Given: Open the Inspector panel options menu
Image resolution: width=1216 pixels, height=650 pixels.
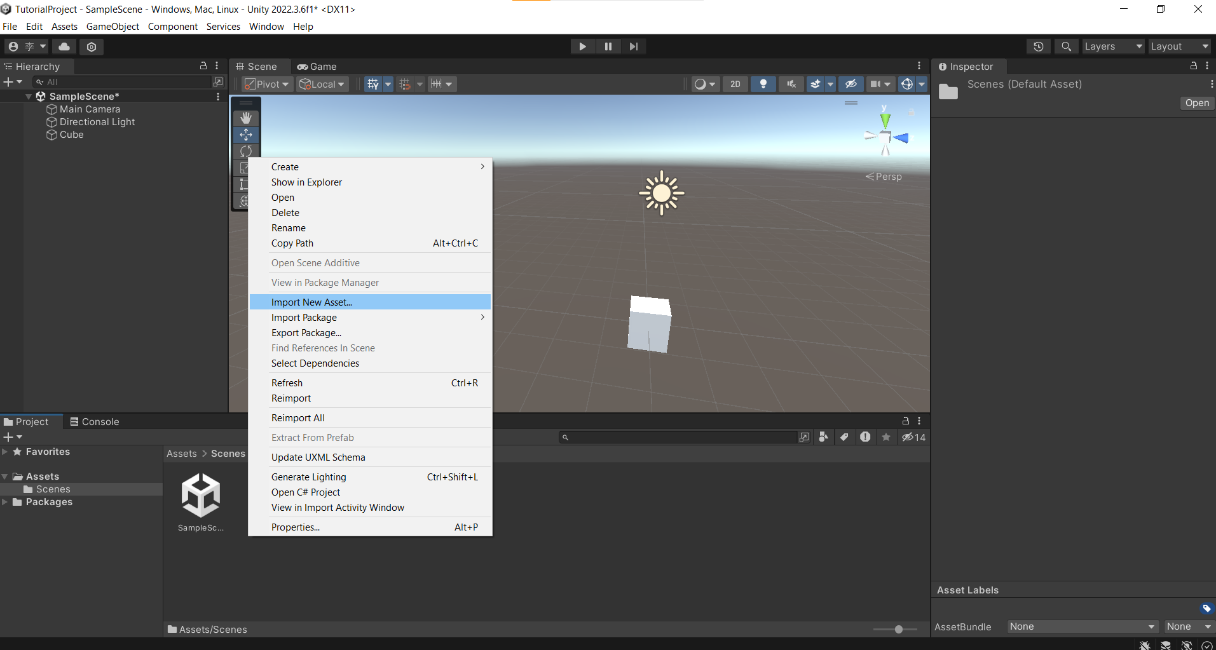Looking at the screenshot, I should 1206,66.
